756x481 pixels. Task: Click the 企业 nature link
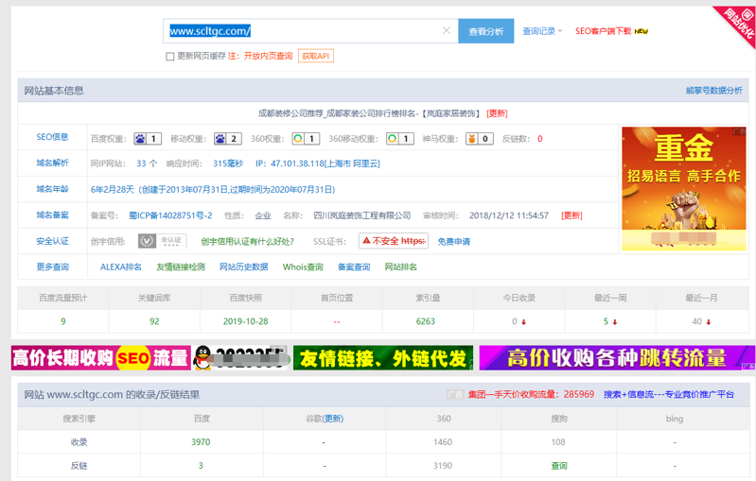263,215
